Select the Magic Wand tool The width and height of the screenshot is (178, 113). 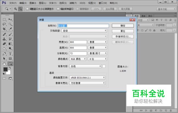[10, 24]
